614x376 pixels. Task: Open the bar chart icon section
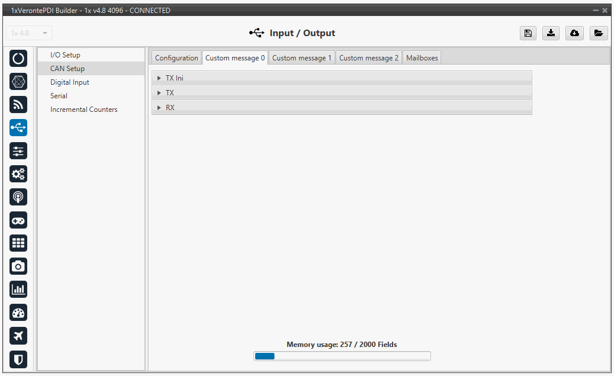click(x=18, y=290)
